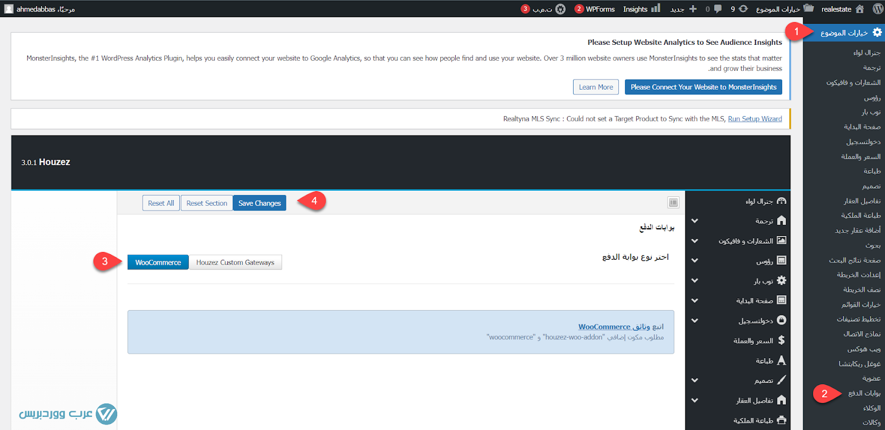This screenshot has width=885, height=430.
Task: Expand the تصميم section chevron
Action: coord(695,380)
